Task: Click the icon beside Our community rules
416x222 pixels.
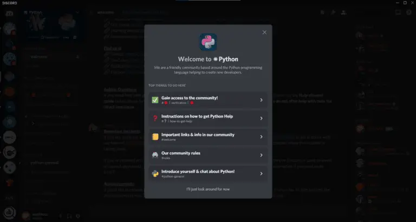Action: pyautogui.click(x=155, y=155)
